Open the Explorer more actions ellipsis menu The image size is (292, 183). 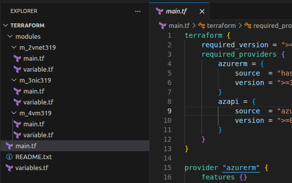[138, 11]
